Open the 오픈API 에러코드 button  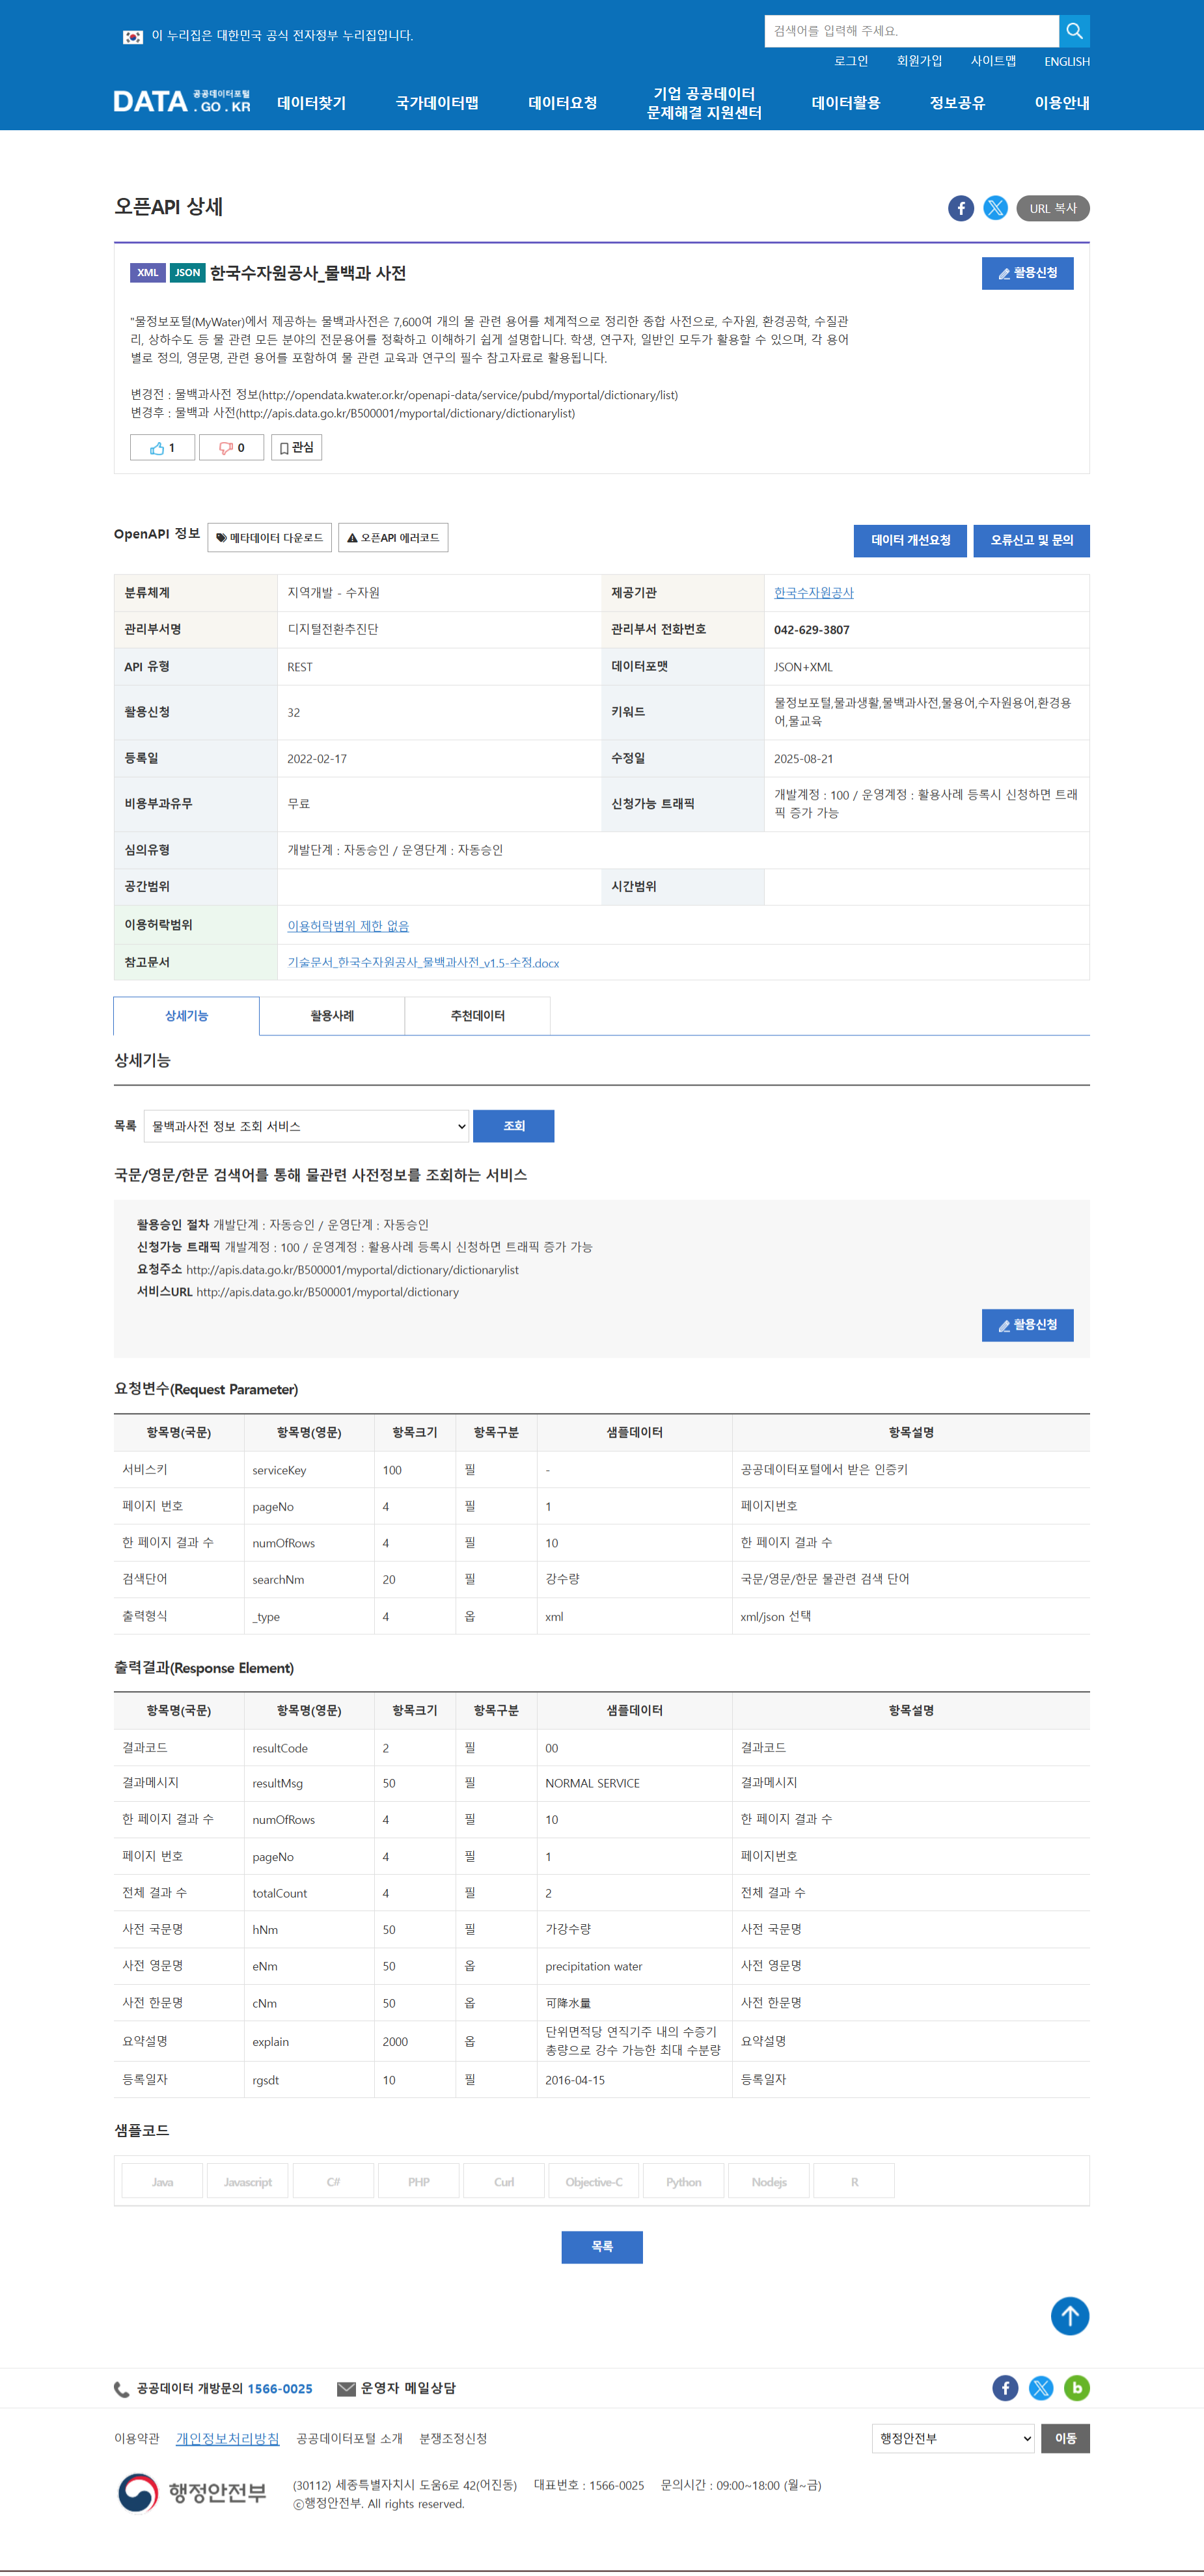(x=392, y=538)
